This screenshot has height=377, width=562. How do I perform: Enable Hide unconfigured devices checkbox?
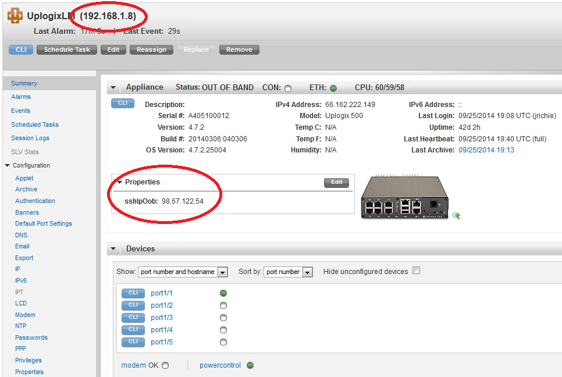coord(415,271)
